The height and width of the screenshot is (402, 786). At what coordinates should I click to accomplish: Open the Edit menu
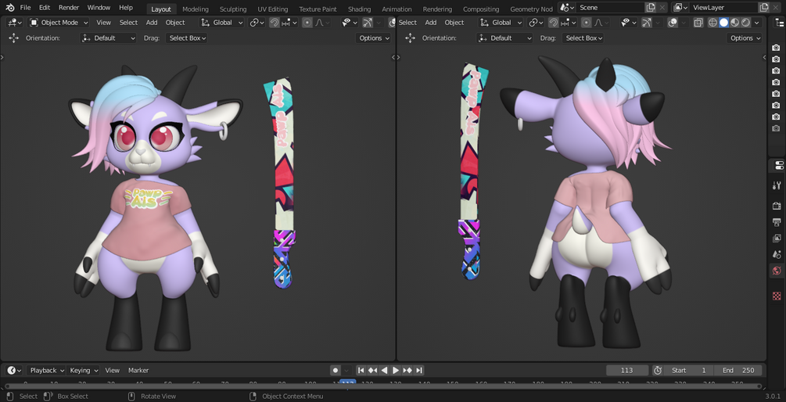coord(45,8)
